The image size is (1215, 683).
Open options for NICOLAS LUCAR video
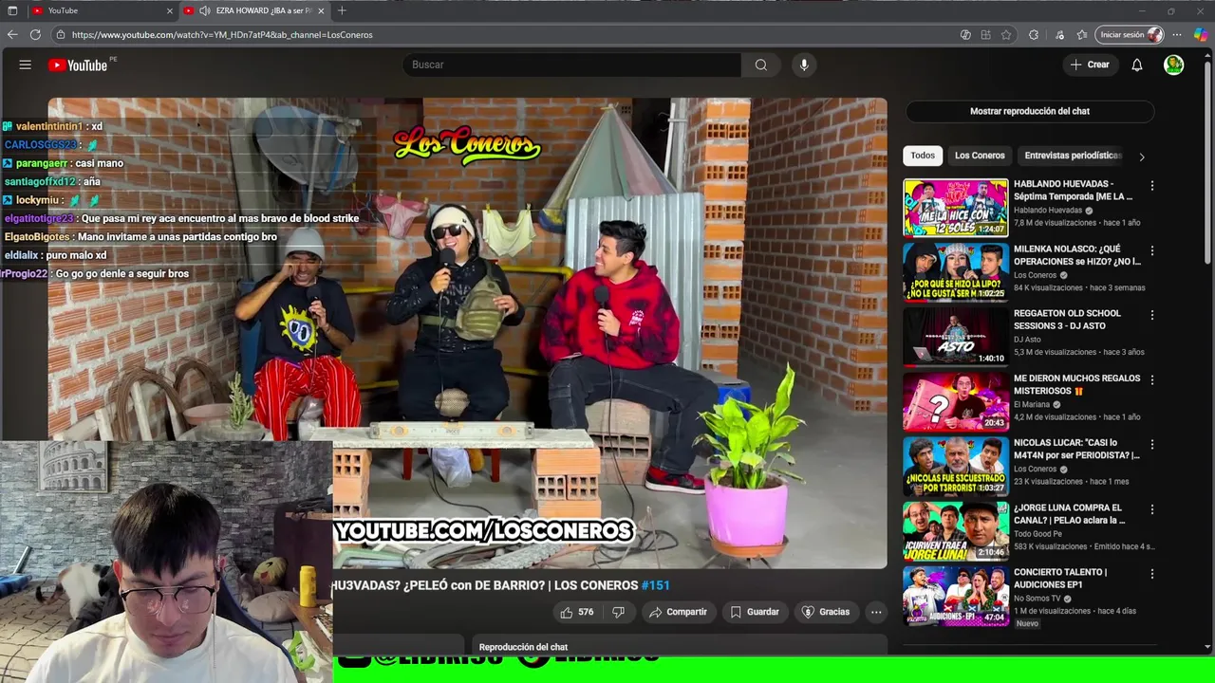coord(1152,444)
